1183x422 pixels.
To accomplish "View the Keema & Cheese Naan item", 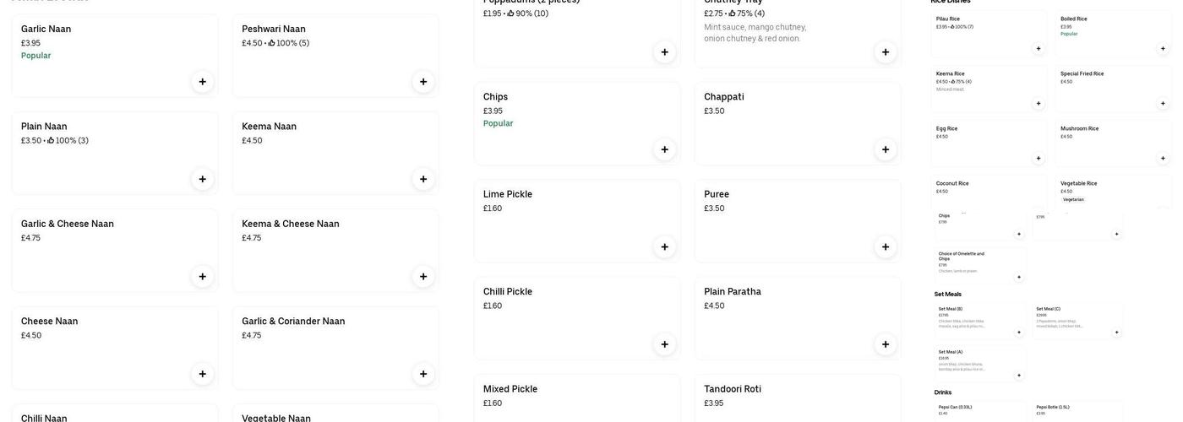I will 321,245.
